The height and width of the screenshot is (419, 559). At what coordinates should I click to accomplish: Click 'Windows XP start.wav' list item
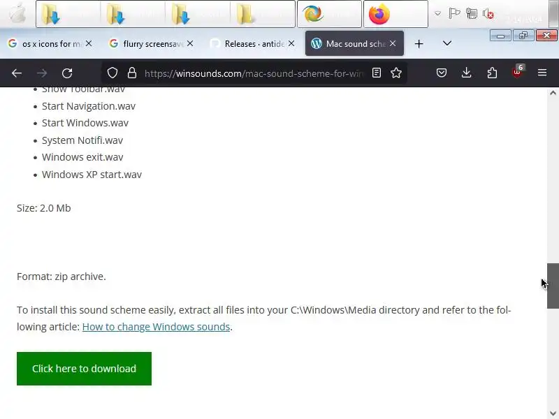point(92,175)
